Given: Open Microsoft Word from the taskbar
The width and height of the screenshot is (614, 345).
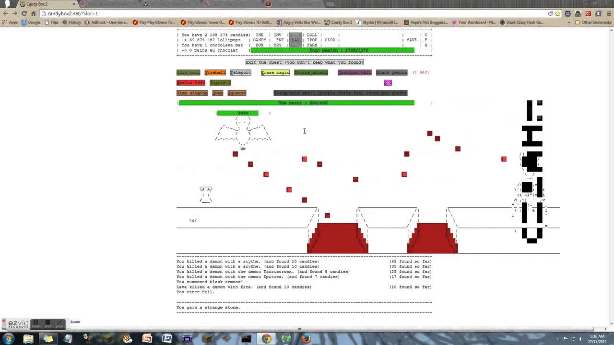Looking at the screenshot, I should pos(167,339).
